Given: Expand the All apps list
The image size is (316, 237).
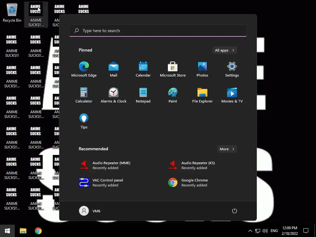Looking at the screenshot, I should coord(225,50).
